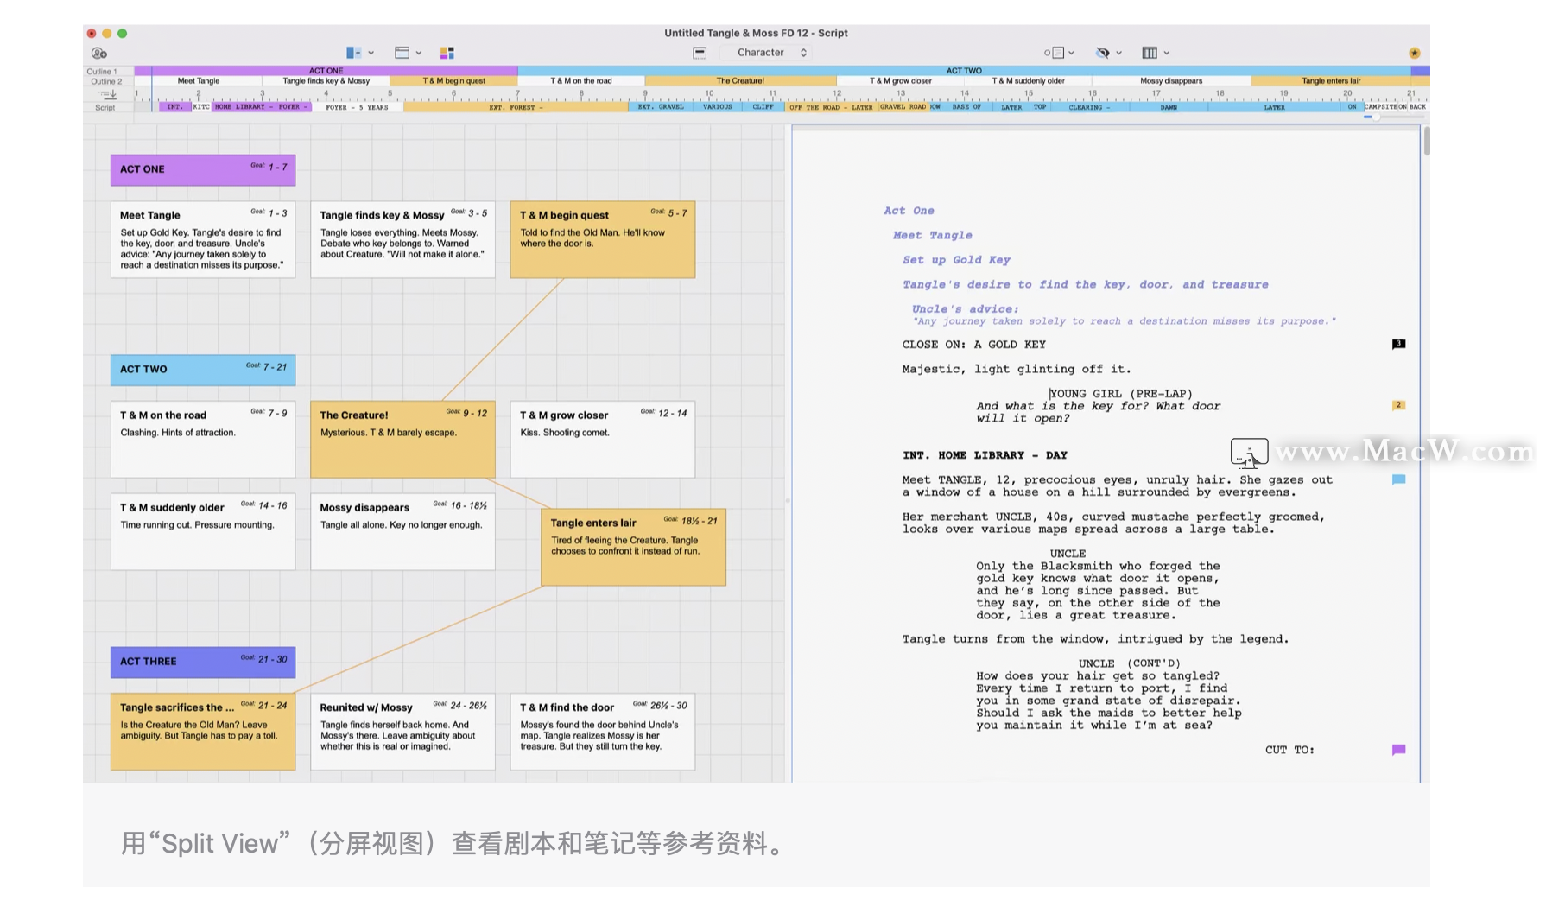Click the add beat icon
The image size is (1546, 907).
pos(353,53)
